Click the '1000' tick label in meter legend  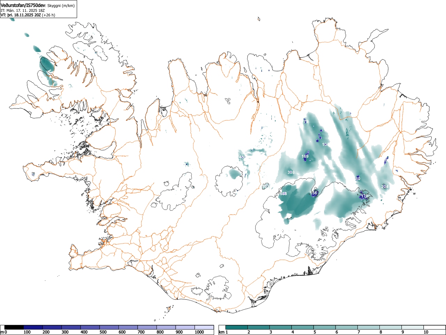tap(199, 332)
